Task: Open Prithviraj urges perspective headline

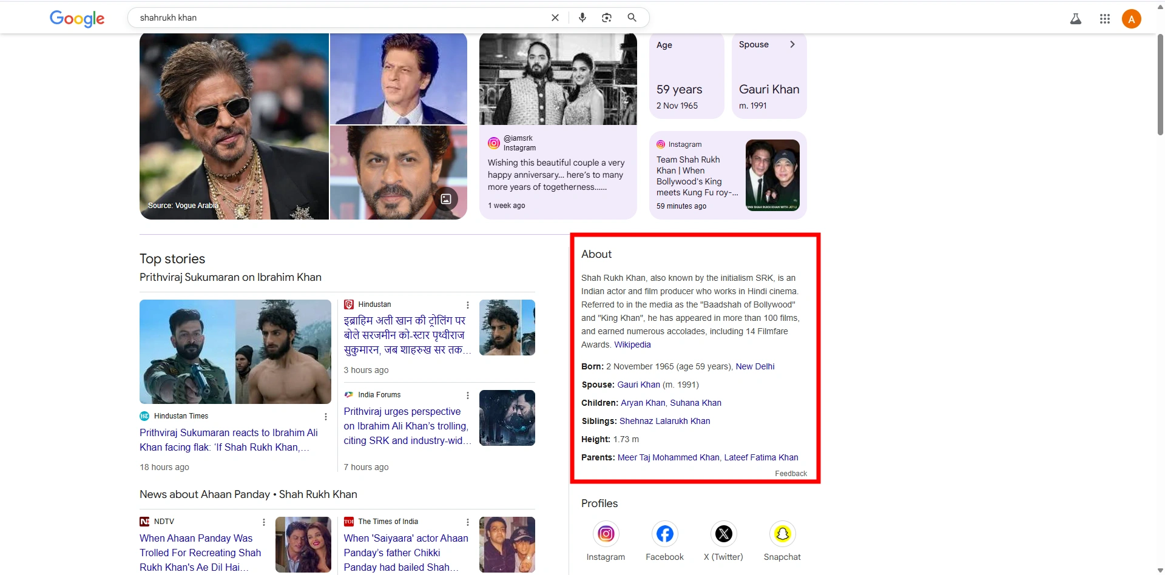Action: (407, 426)
